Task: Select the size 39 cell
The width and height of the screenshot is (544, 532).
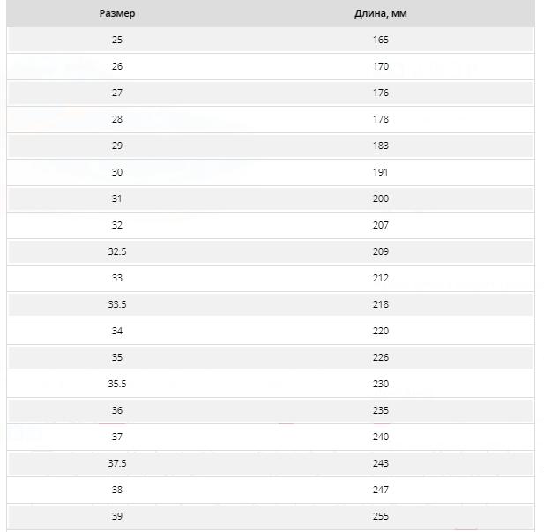Action: point(117,516)
